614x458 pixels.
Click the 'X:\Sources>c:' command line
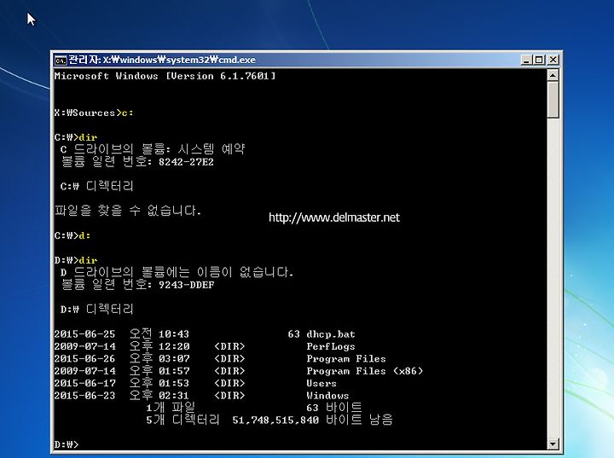pos(94,113)
